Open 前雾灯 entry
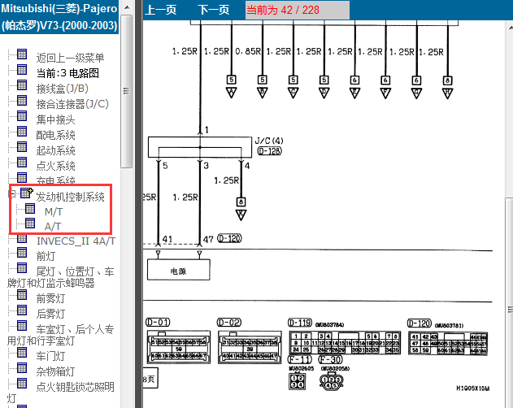Viewport: 513px width, 408px height. click(50, 298)
